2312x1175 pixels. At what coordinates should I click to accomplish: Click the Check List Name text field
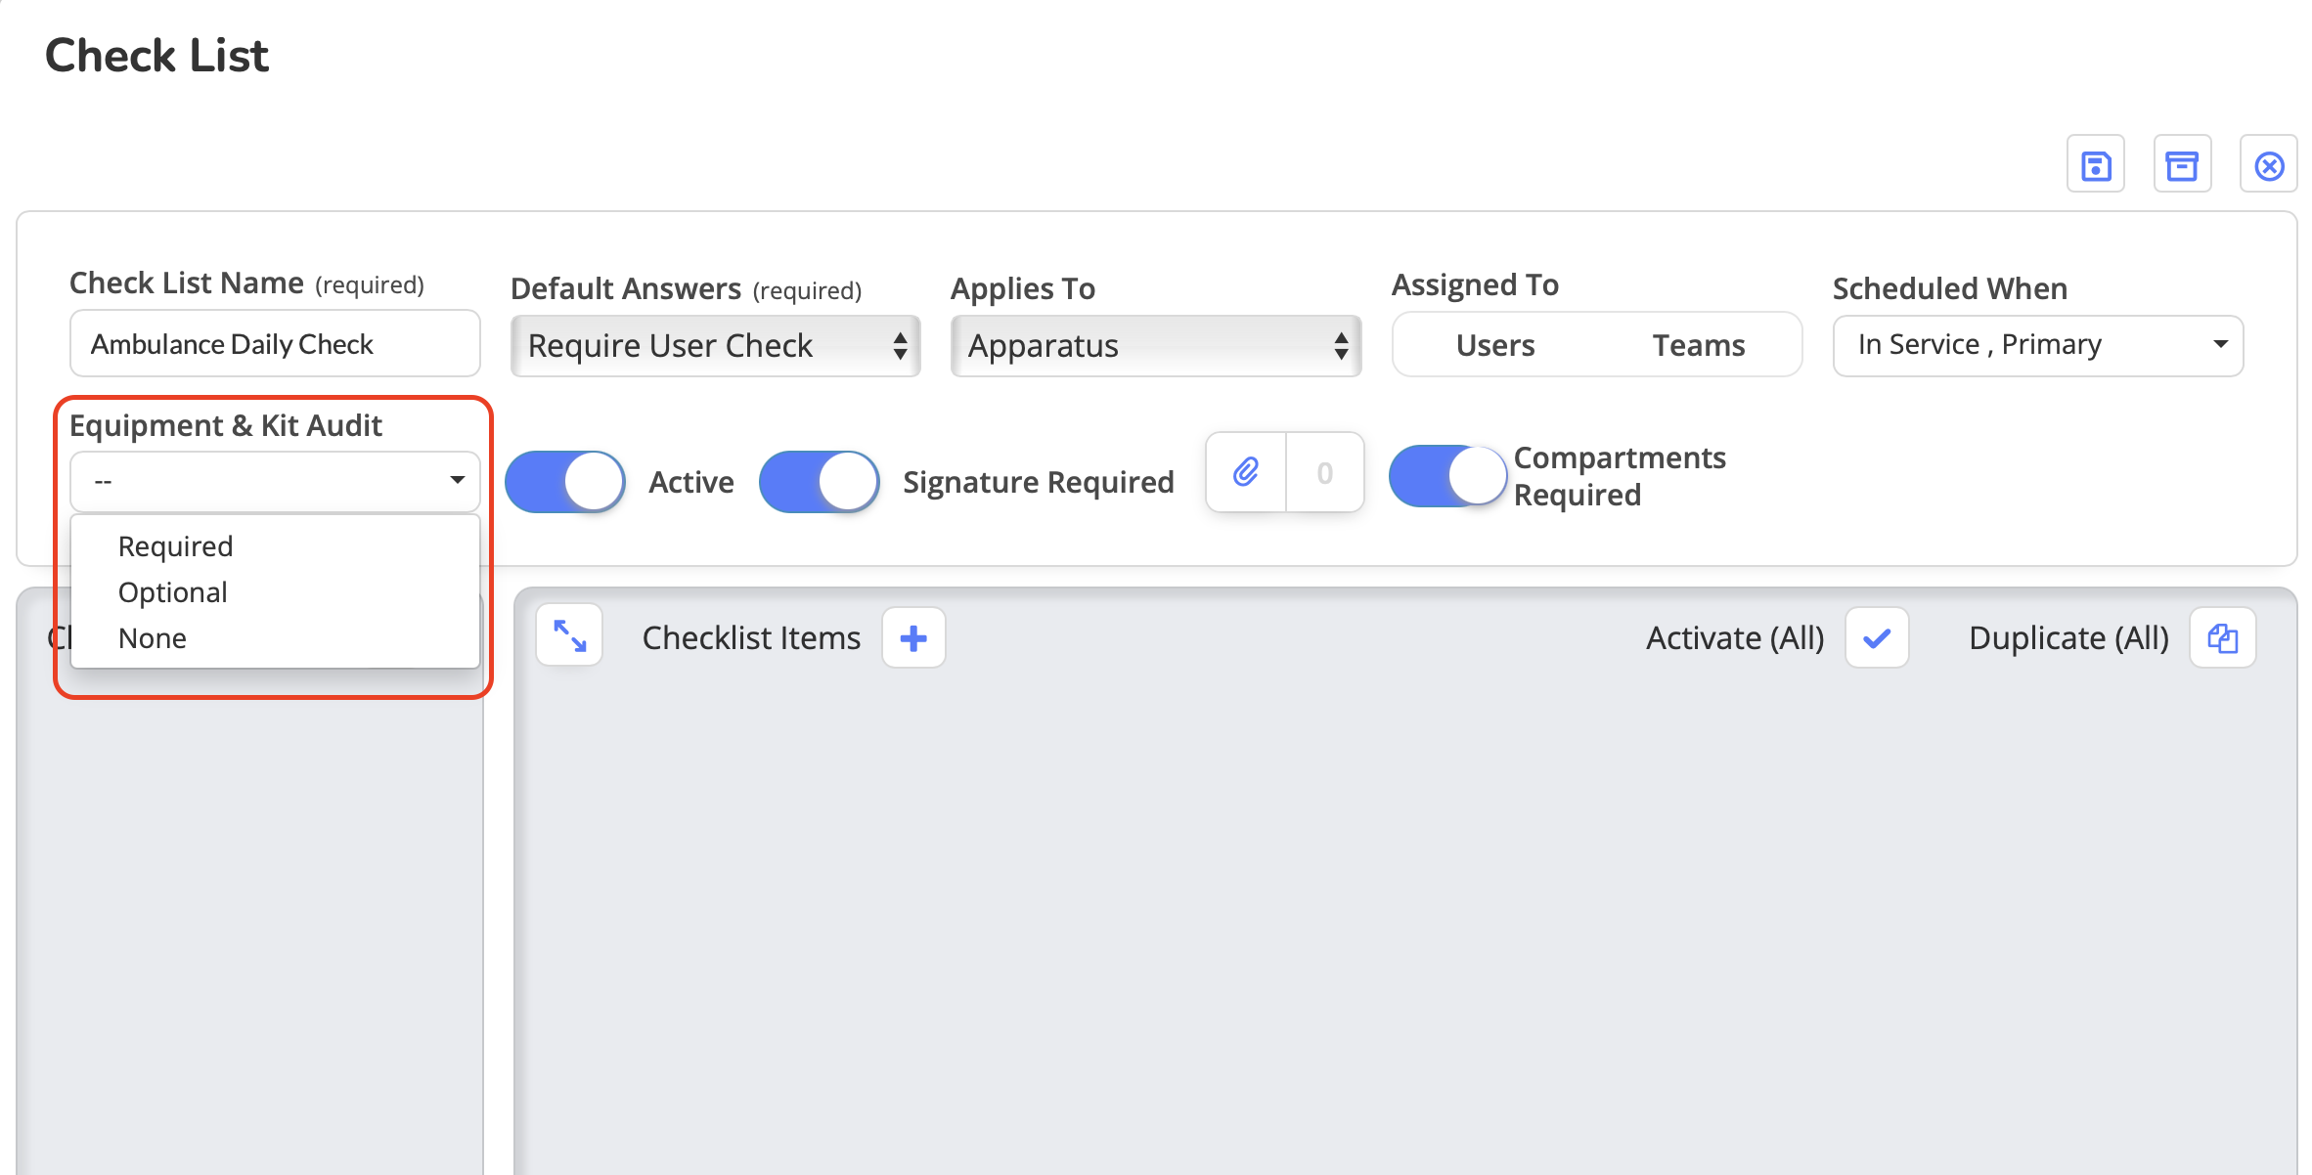(275, 344)
